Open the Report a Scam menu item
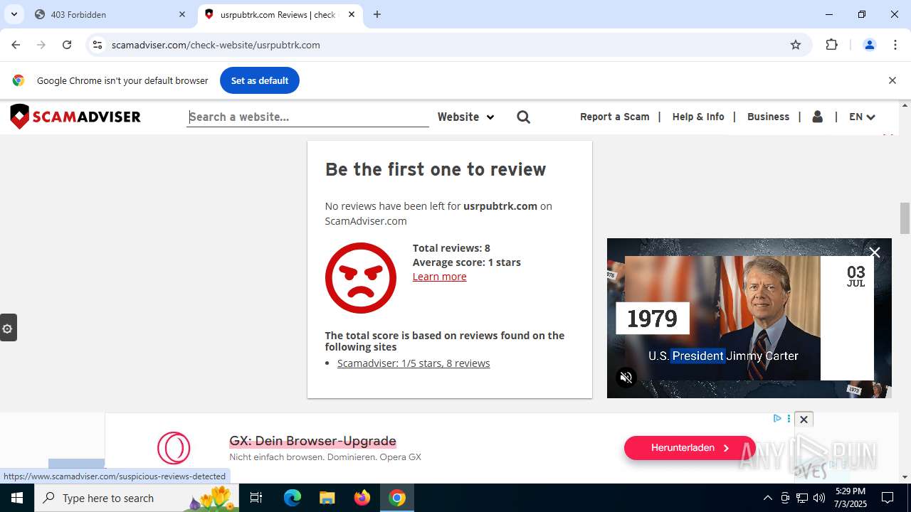911x512 pixels. click(615, 117)
